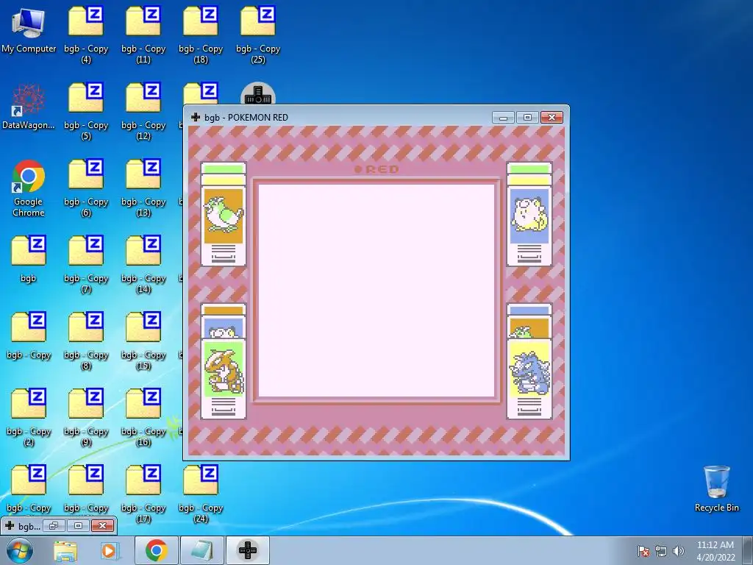Minimize the bgb - POKEMON RED window
This screenshot has width=753, height=565.
[503, 117]
